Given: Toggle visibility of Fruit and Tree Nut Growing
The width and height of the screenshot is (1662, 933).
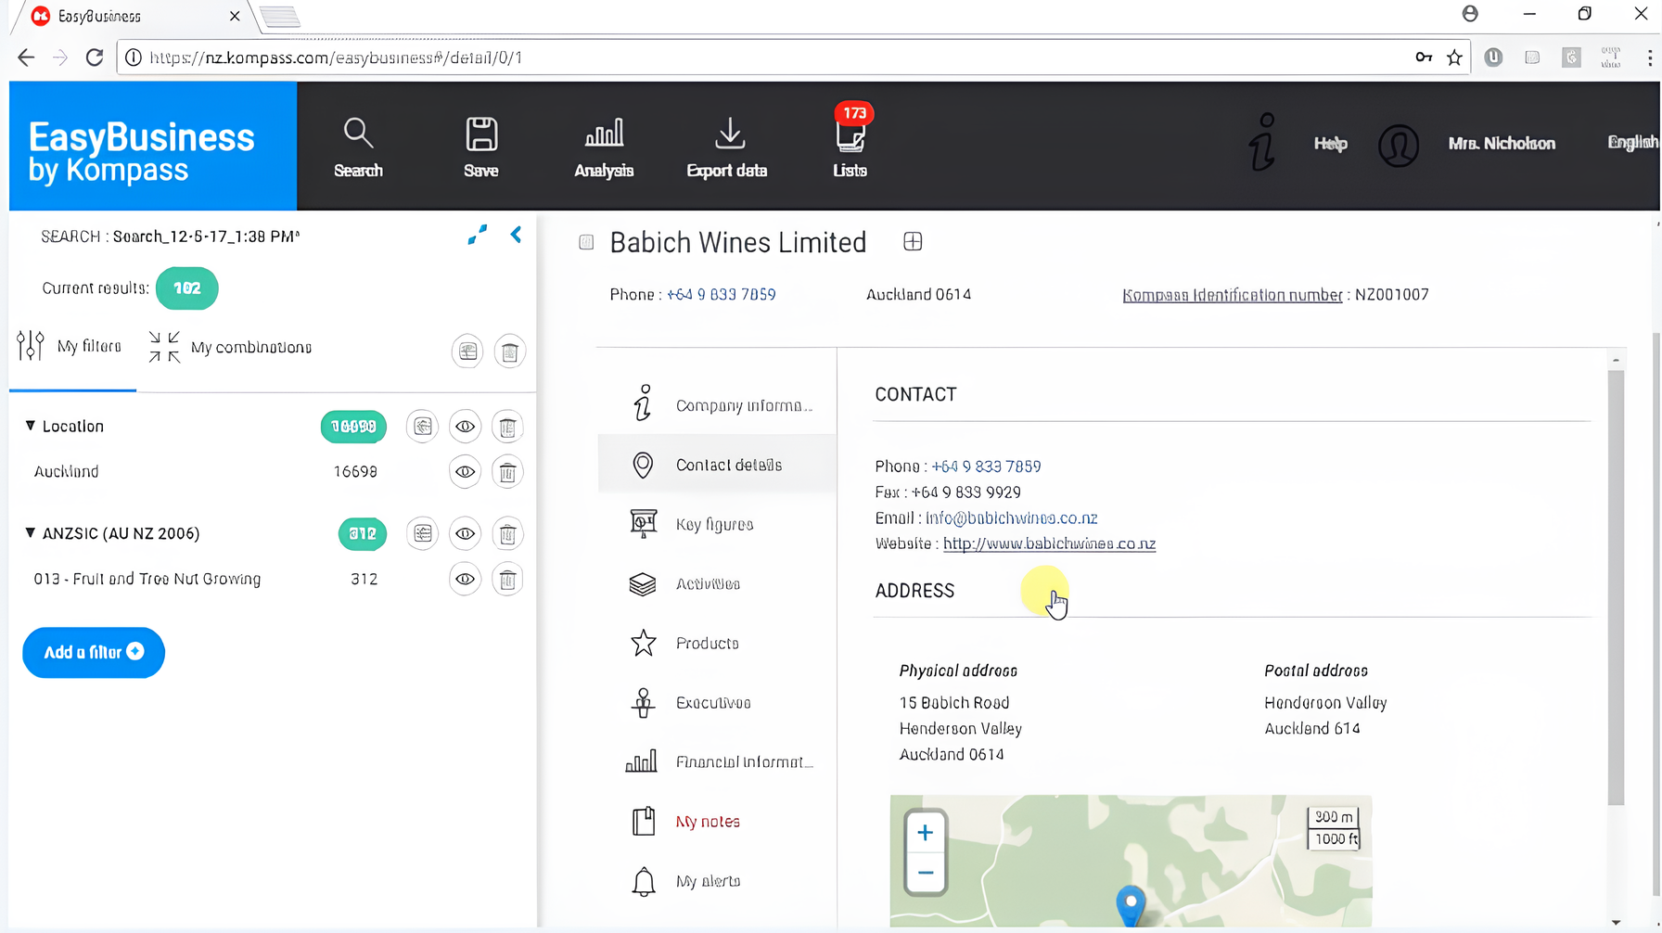Looking at the screenshot, I should [x=465, y=580].
